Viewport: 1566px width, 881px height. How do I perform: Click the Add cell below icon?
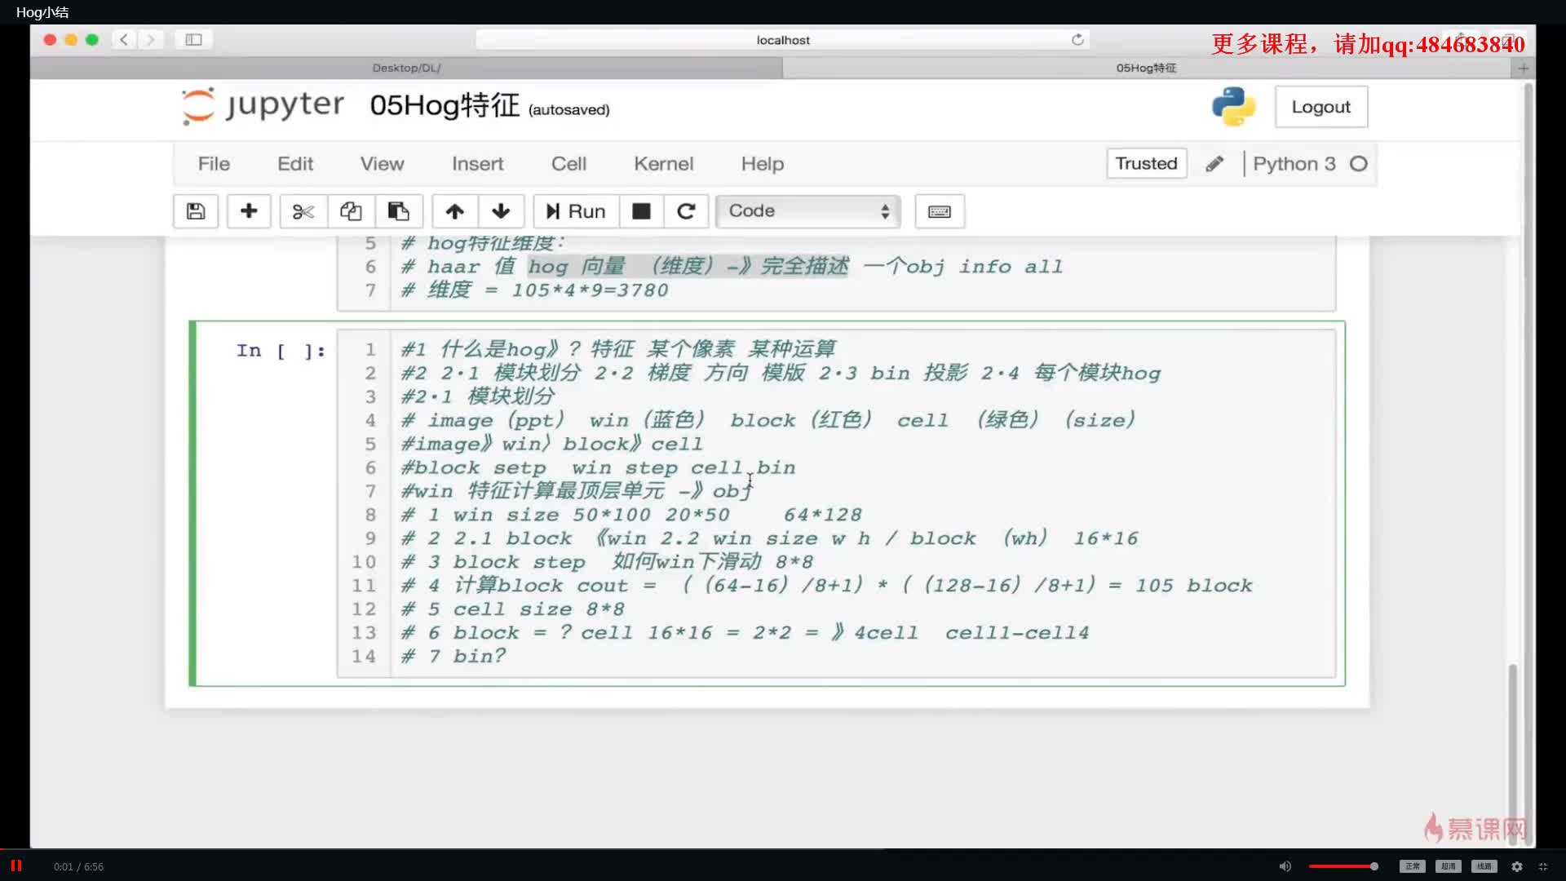click(x=249, y=210)
